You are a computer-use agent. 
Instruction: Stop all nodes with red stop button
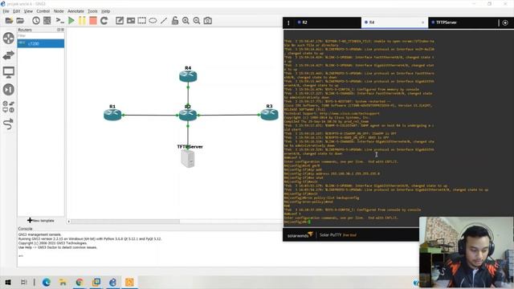[x=93, y=21]
